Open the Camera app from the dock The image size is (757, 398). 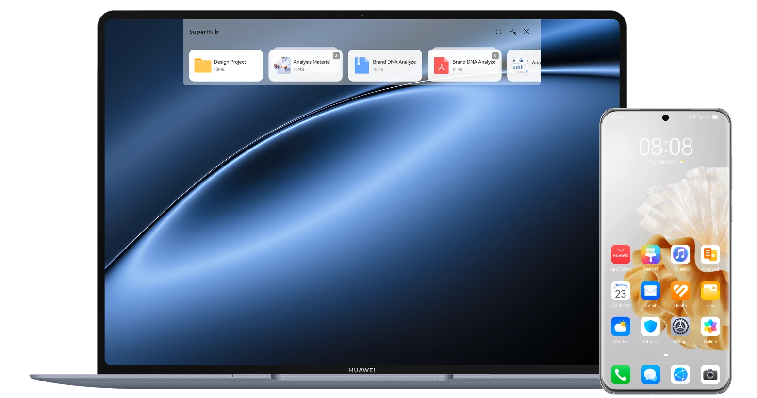pyautogui.click(x=710, y=375)
